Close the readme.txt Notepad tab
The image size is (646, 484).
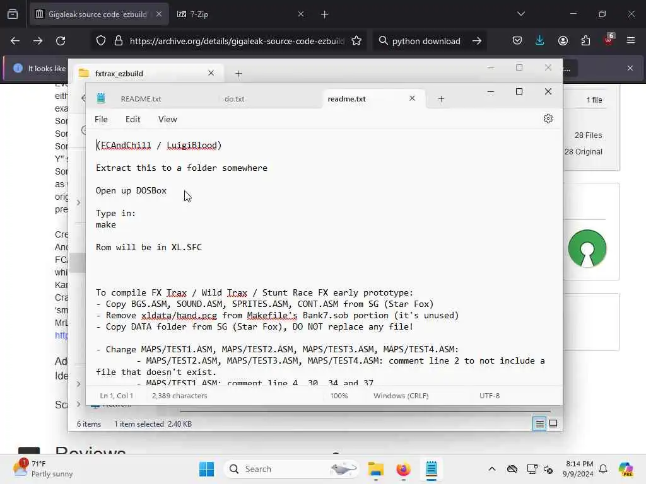[412, 98]
